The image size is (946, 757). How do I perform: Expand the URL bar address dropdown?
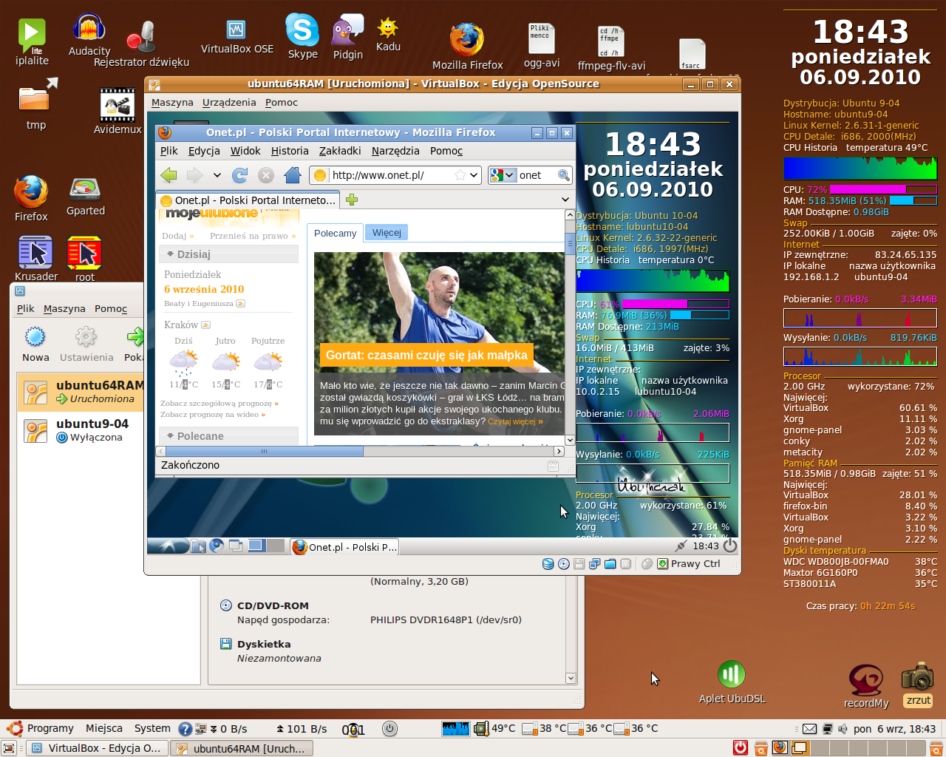(x=474, y=175)
